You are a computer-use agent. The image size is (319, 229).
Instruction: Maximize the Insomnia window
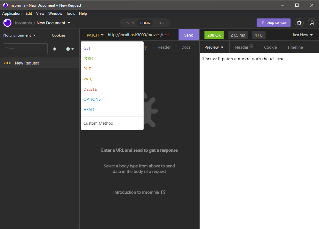point(297,5)
